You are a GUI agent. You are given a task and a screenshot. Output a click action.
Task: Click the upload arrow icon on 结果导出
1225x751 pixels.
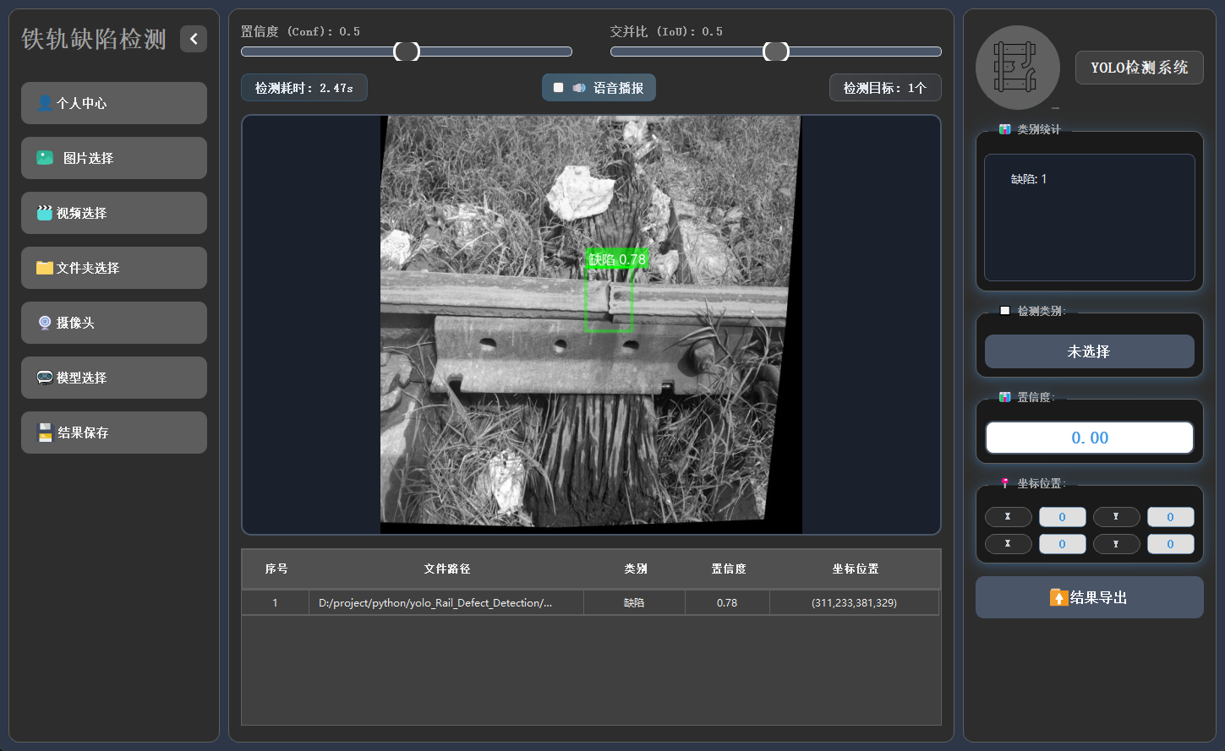(1058, 597)
